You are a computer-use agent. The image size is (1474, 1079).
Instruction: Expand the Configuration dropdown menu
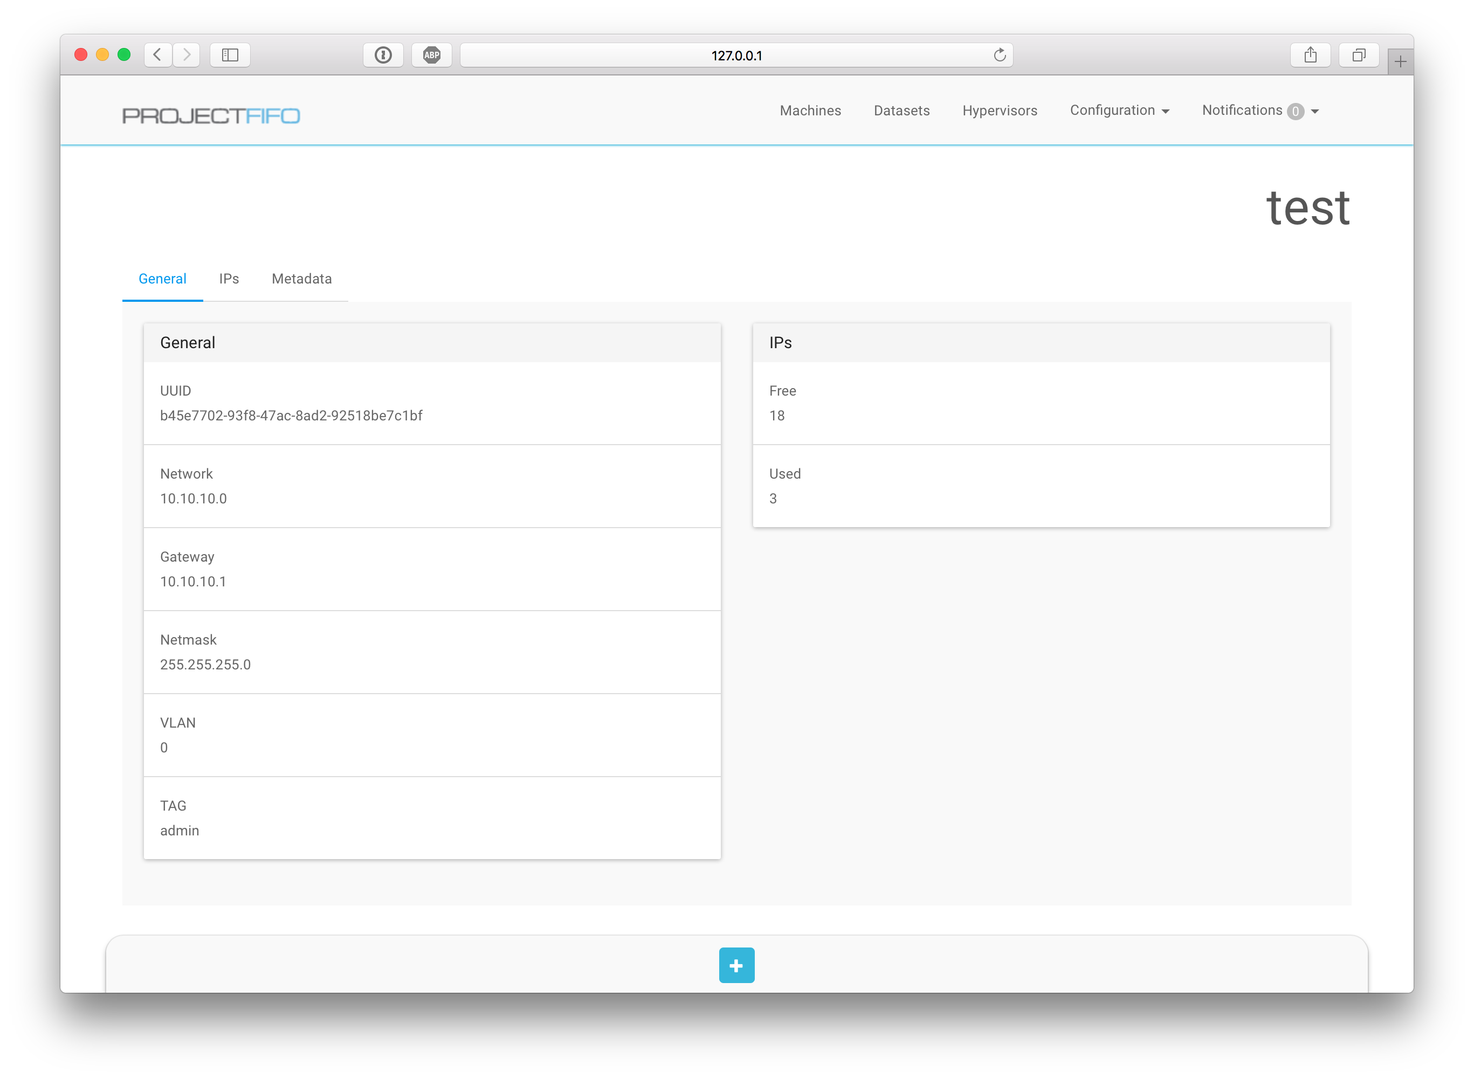tap(1119, 110)
